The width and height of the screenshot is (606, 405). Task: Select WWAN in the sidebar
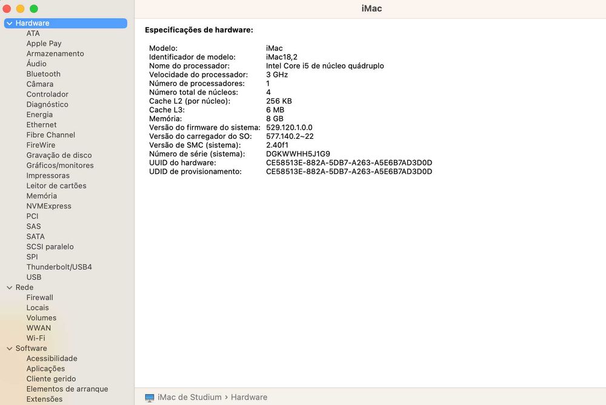point(39,328)
